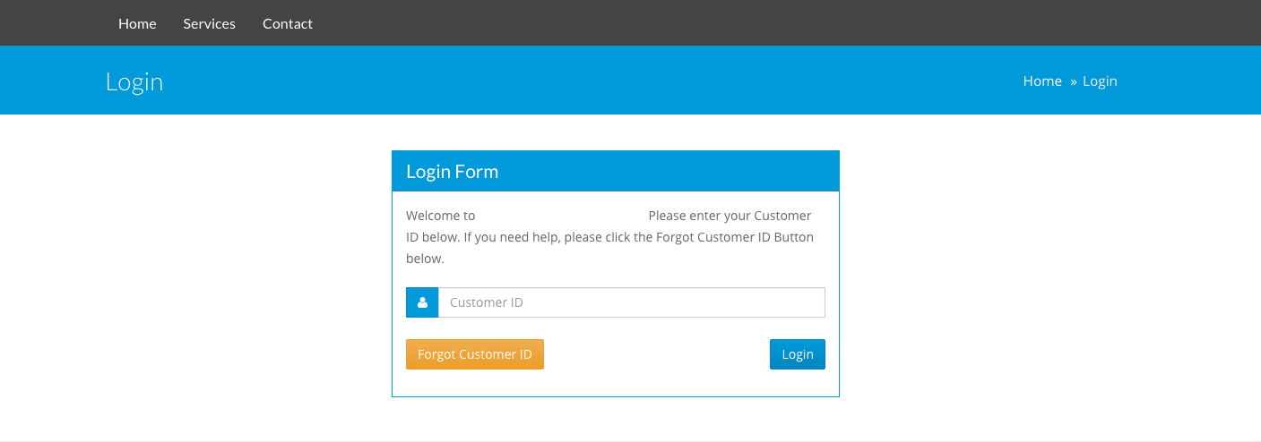
Task: Click the 'Welcome to' text in the form
Action: coord(440,216)
